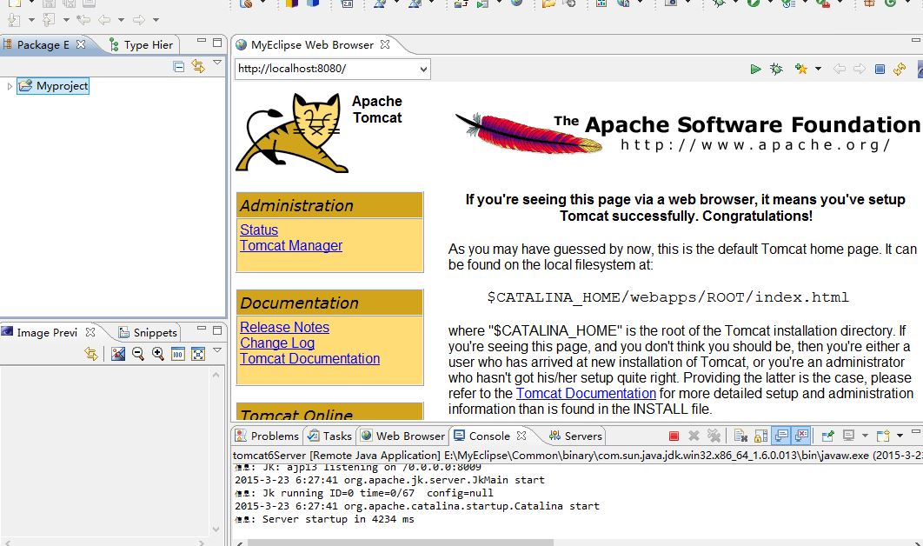The height and width of the screenshot is (546, 923).
Task: Collapse all in Package Explorer
Action: [x=179, y=67]
